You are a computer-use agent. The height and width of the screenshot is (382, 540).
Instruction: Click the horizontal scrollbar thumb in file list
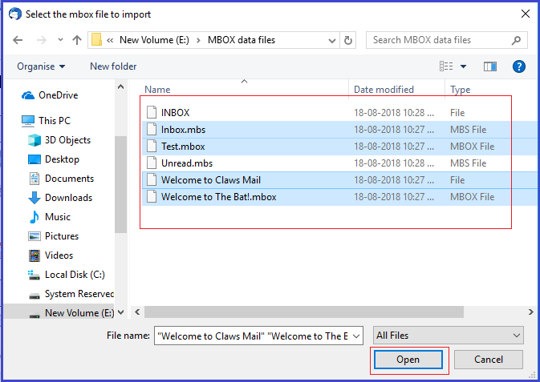point(304,312)
